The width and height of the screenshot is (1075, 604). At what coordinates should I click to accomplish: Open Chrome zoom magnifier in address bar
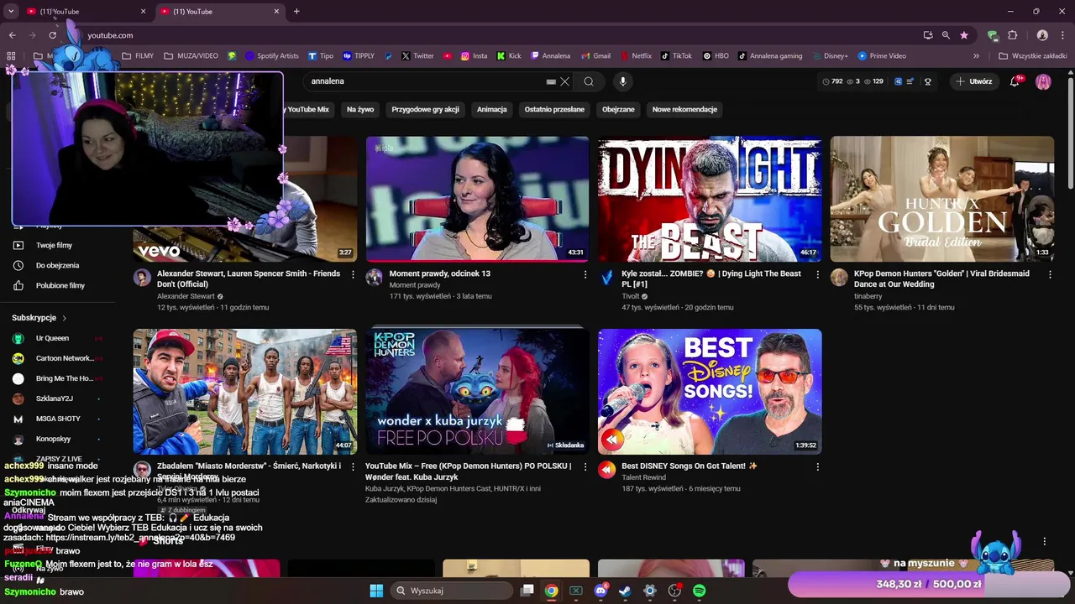pyautogui.click(x=946, y=35)
